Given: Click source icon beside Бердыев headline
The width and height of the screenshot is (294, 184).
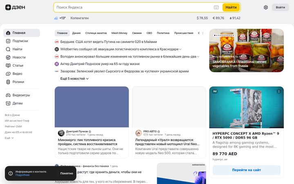Looking at the screenshot, I should click(57, 42).
